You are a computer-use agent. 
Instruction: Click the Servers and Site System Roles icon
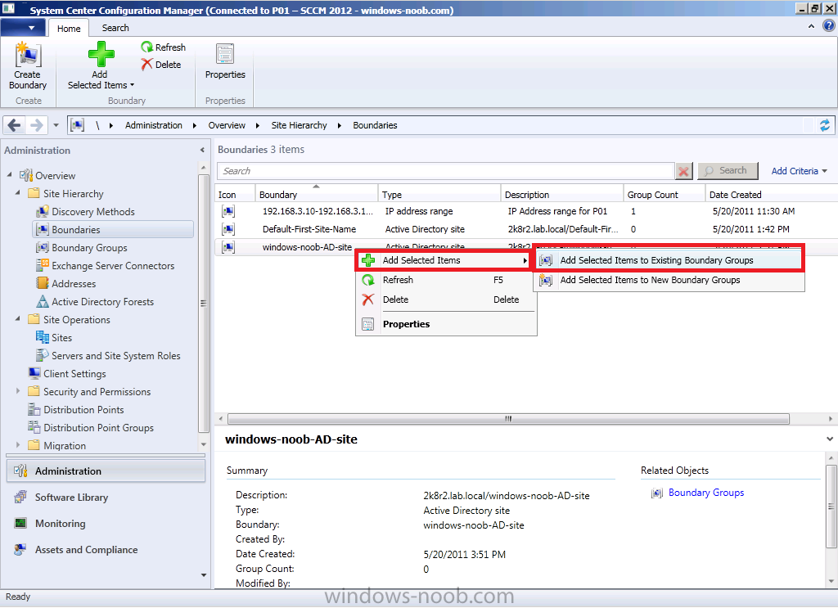[43, 356]
